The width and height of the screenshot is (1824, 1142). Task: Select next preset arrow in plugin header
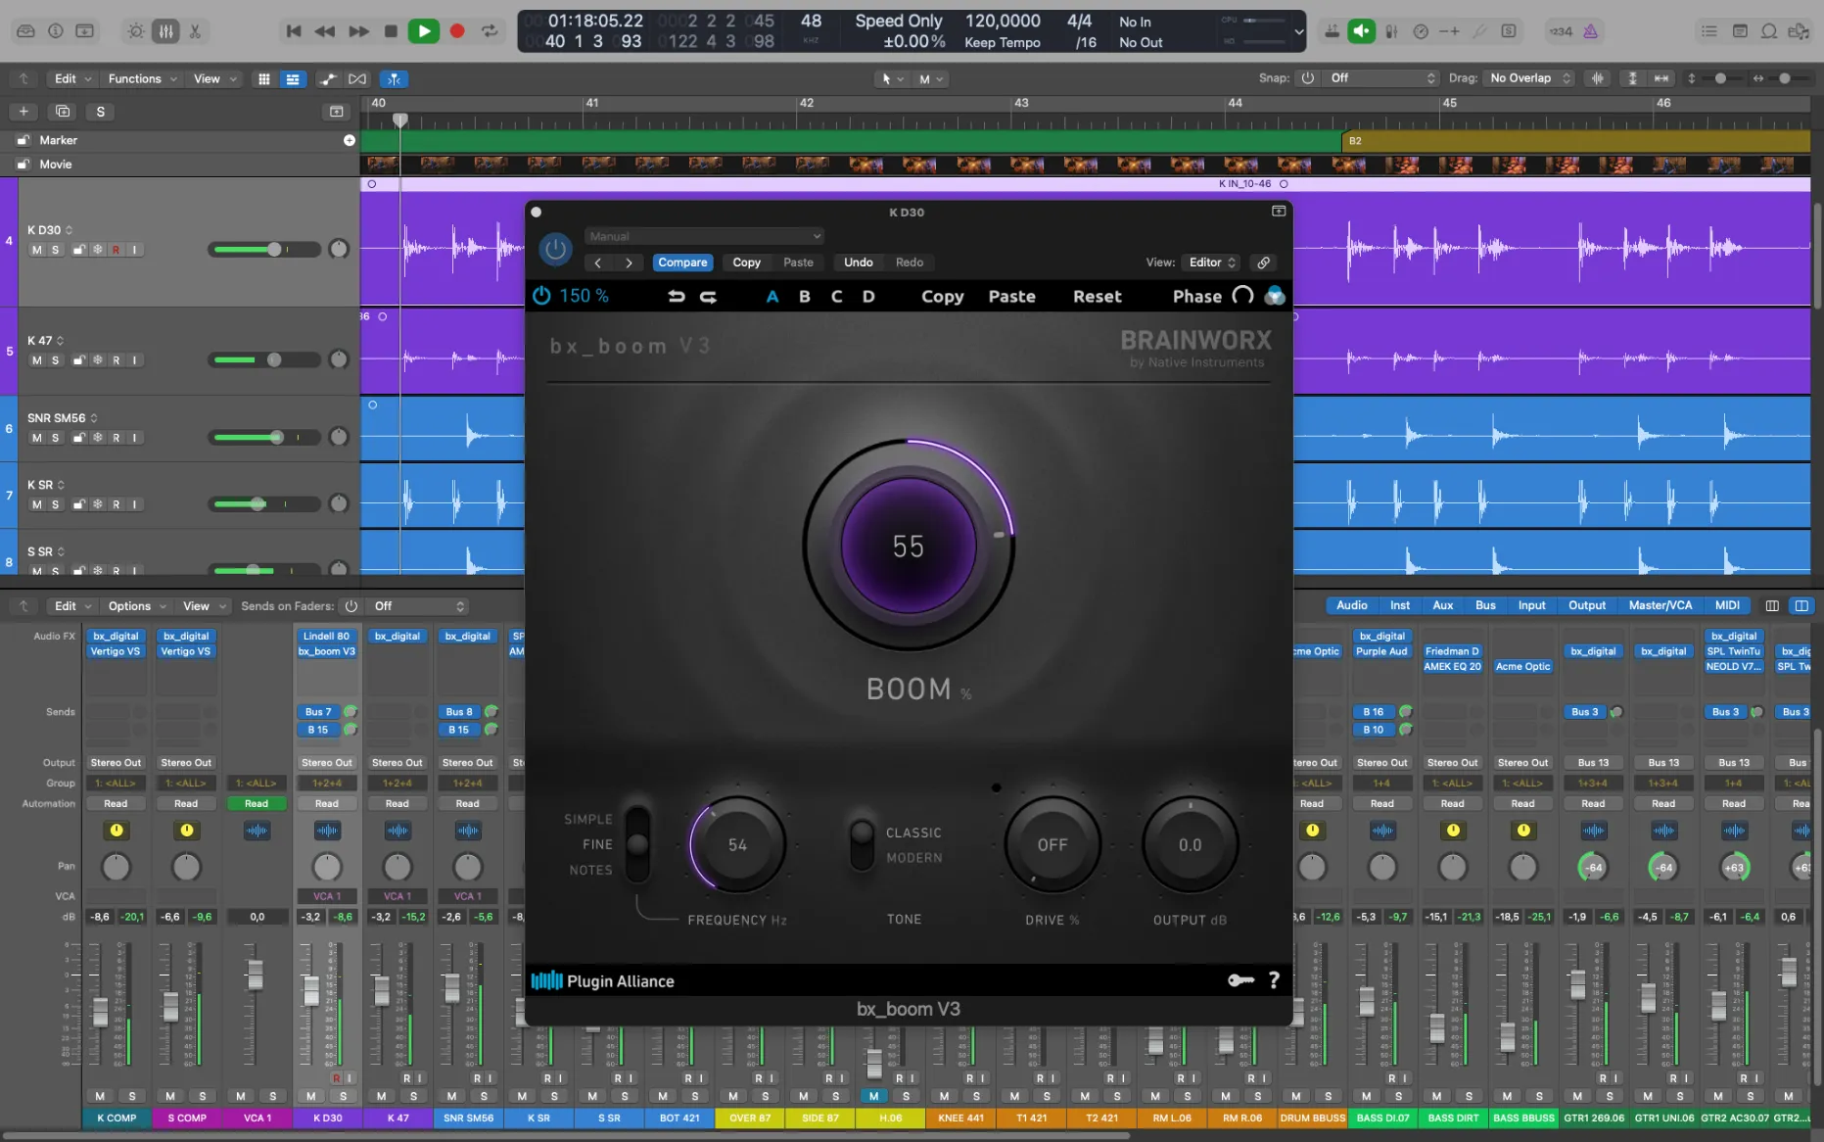coord(629,262)
